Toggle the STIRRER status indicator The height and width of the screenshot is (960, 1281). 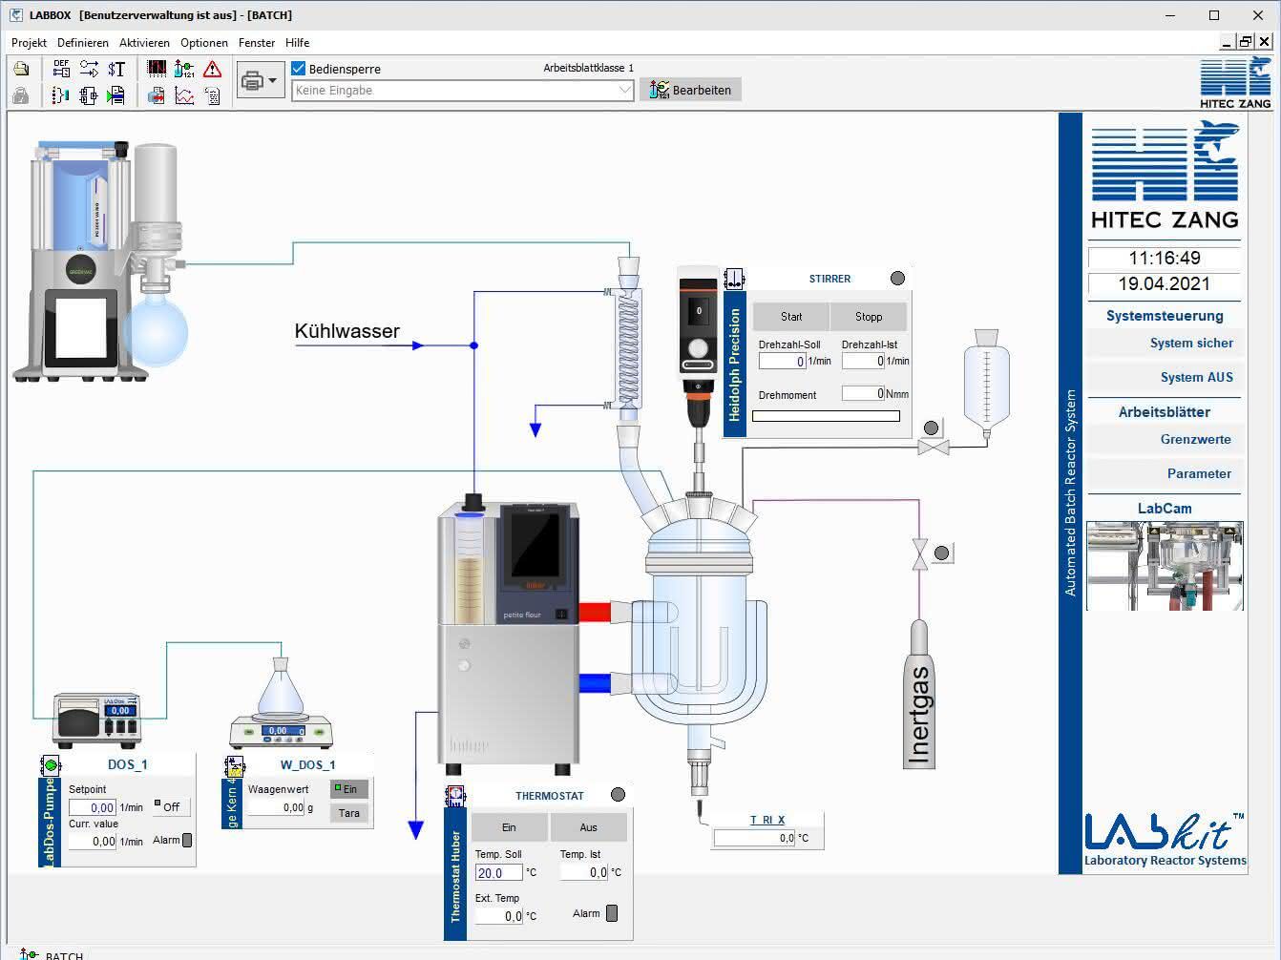[x=897, y=279]
